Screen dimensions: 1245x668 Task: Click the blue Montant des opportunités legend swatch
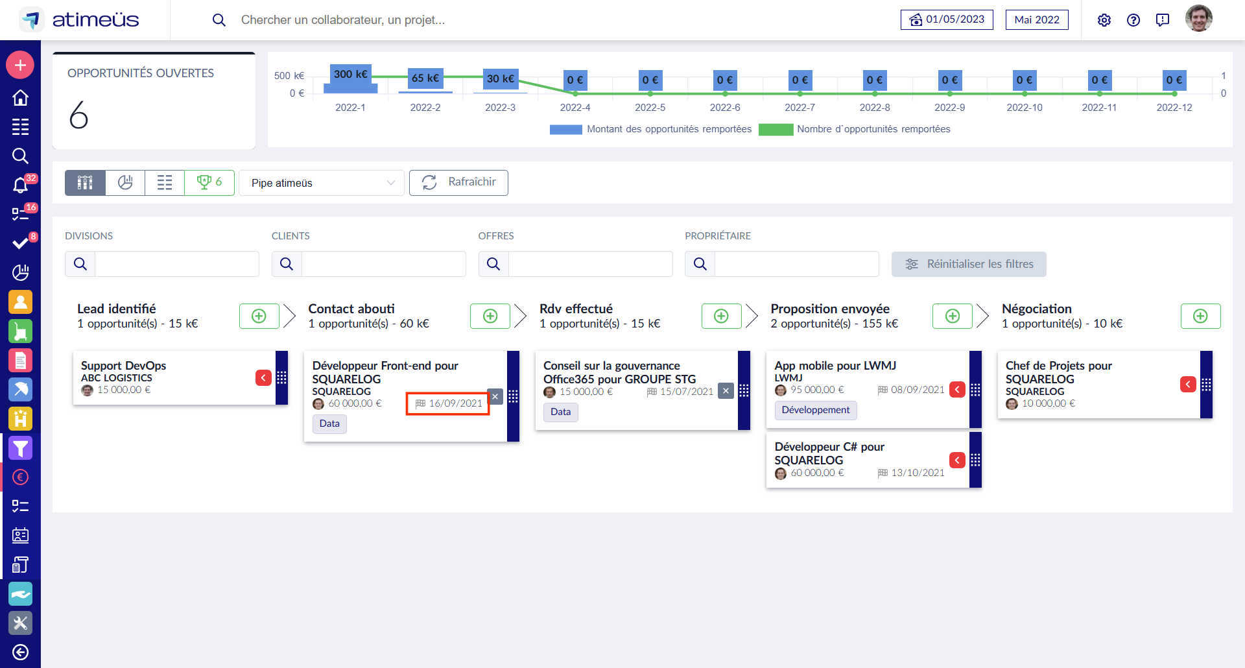(565, 130)
